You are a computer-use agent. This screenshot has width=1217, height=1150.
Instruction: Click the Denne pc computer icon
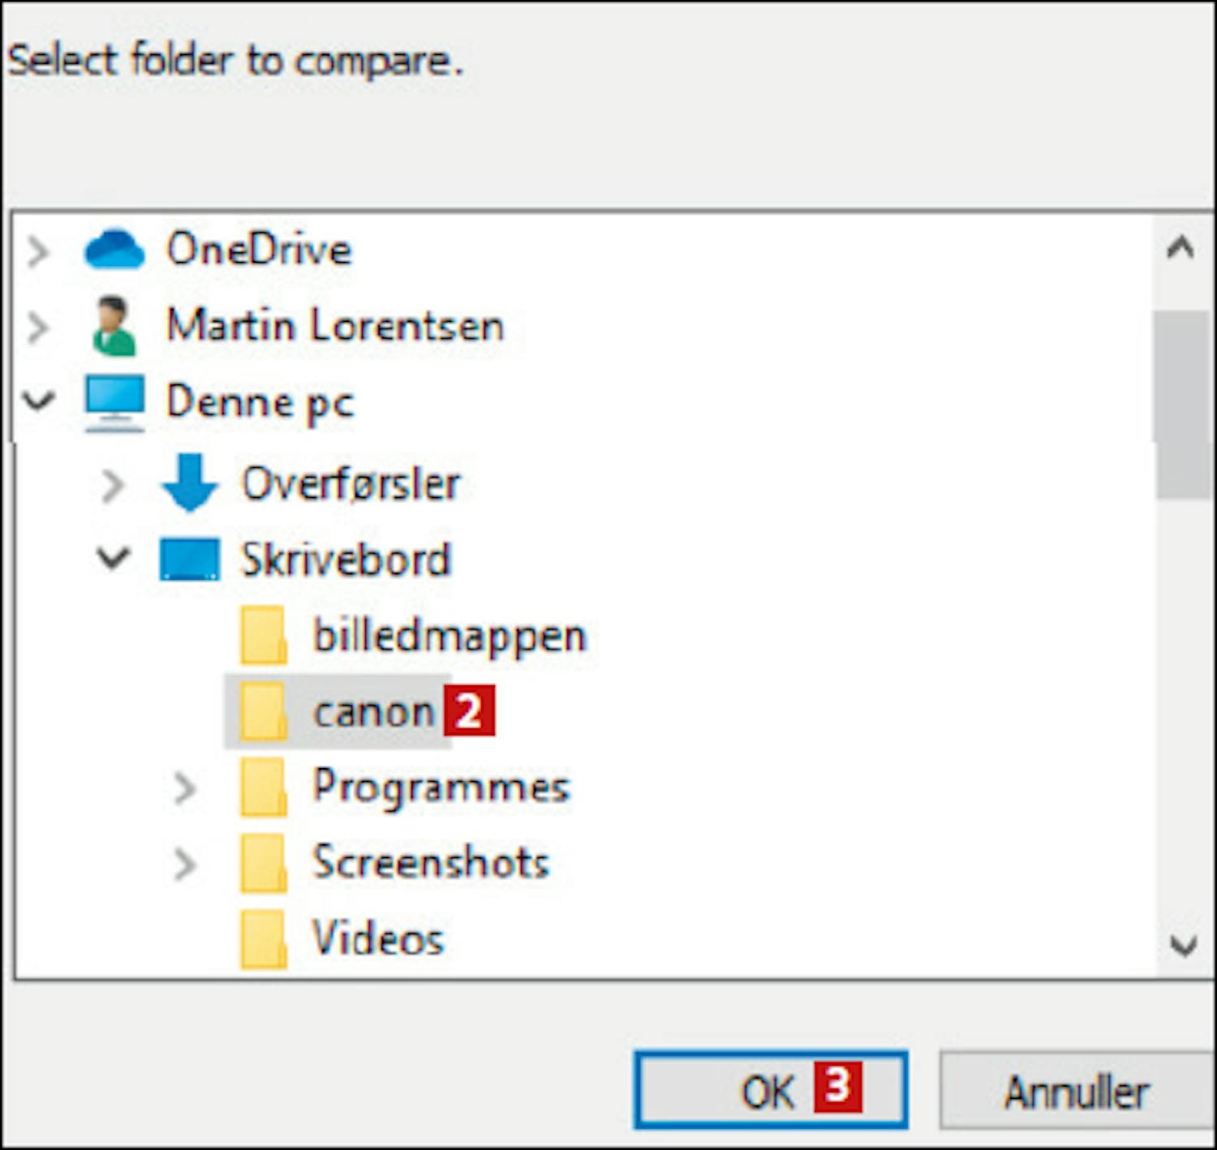pyautogui.click(x=114, y=402)
